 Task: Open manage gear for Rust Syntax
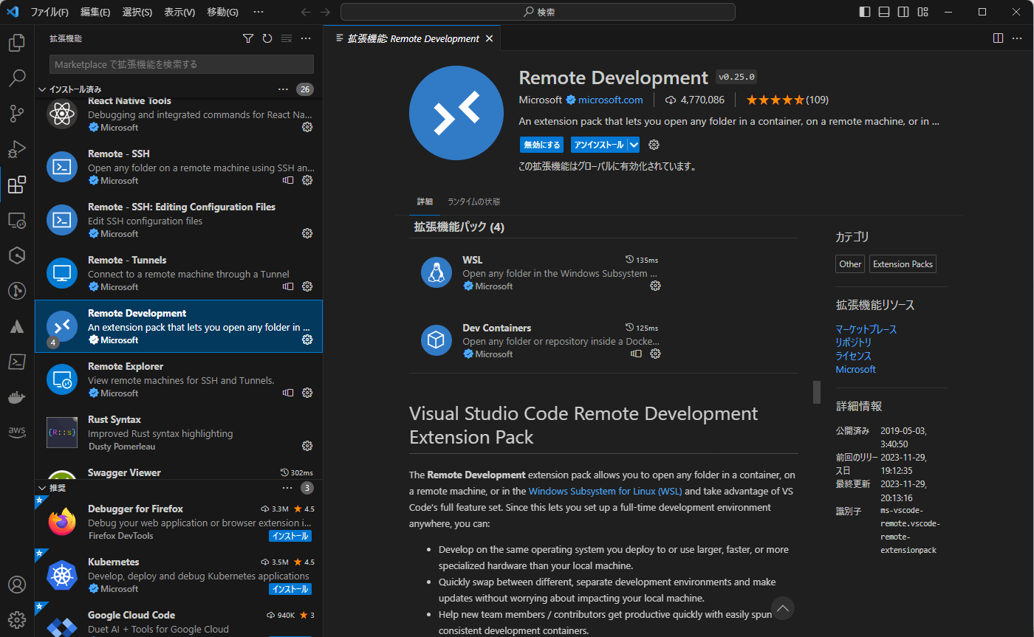coord(307,446)
